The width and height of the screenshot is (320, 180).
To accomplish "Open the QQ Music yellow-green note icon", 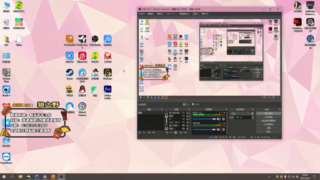I will [95, 57].
